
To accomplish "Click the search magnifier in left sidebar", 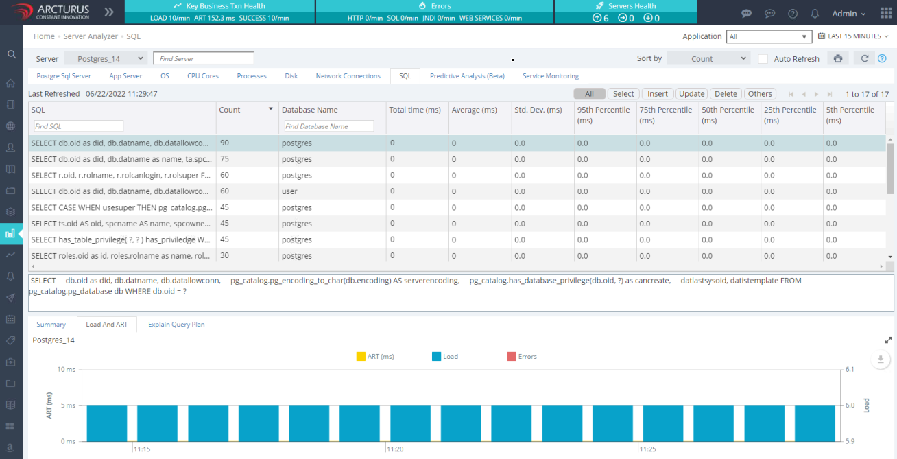I will [11, 54].
